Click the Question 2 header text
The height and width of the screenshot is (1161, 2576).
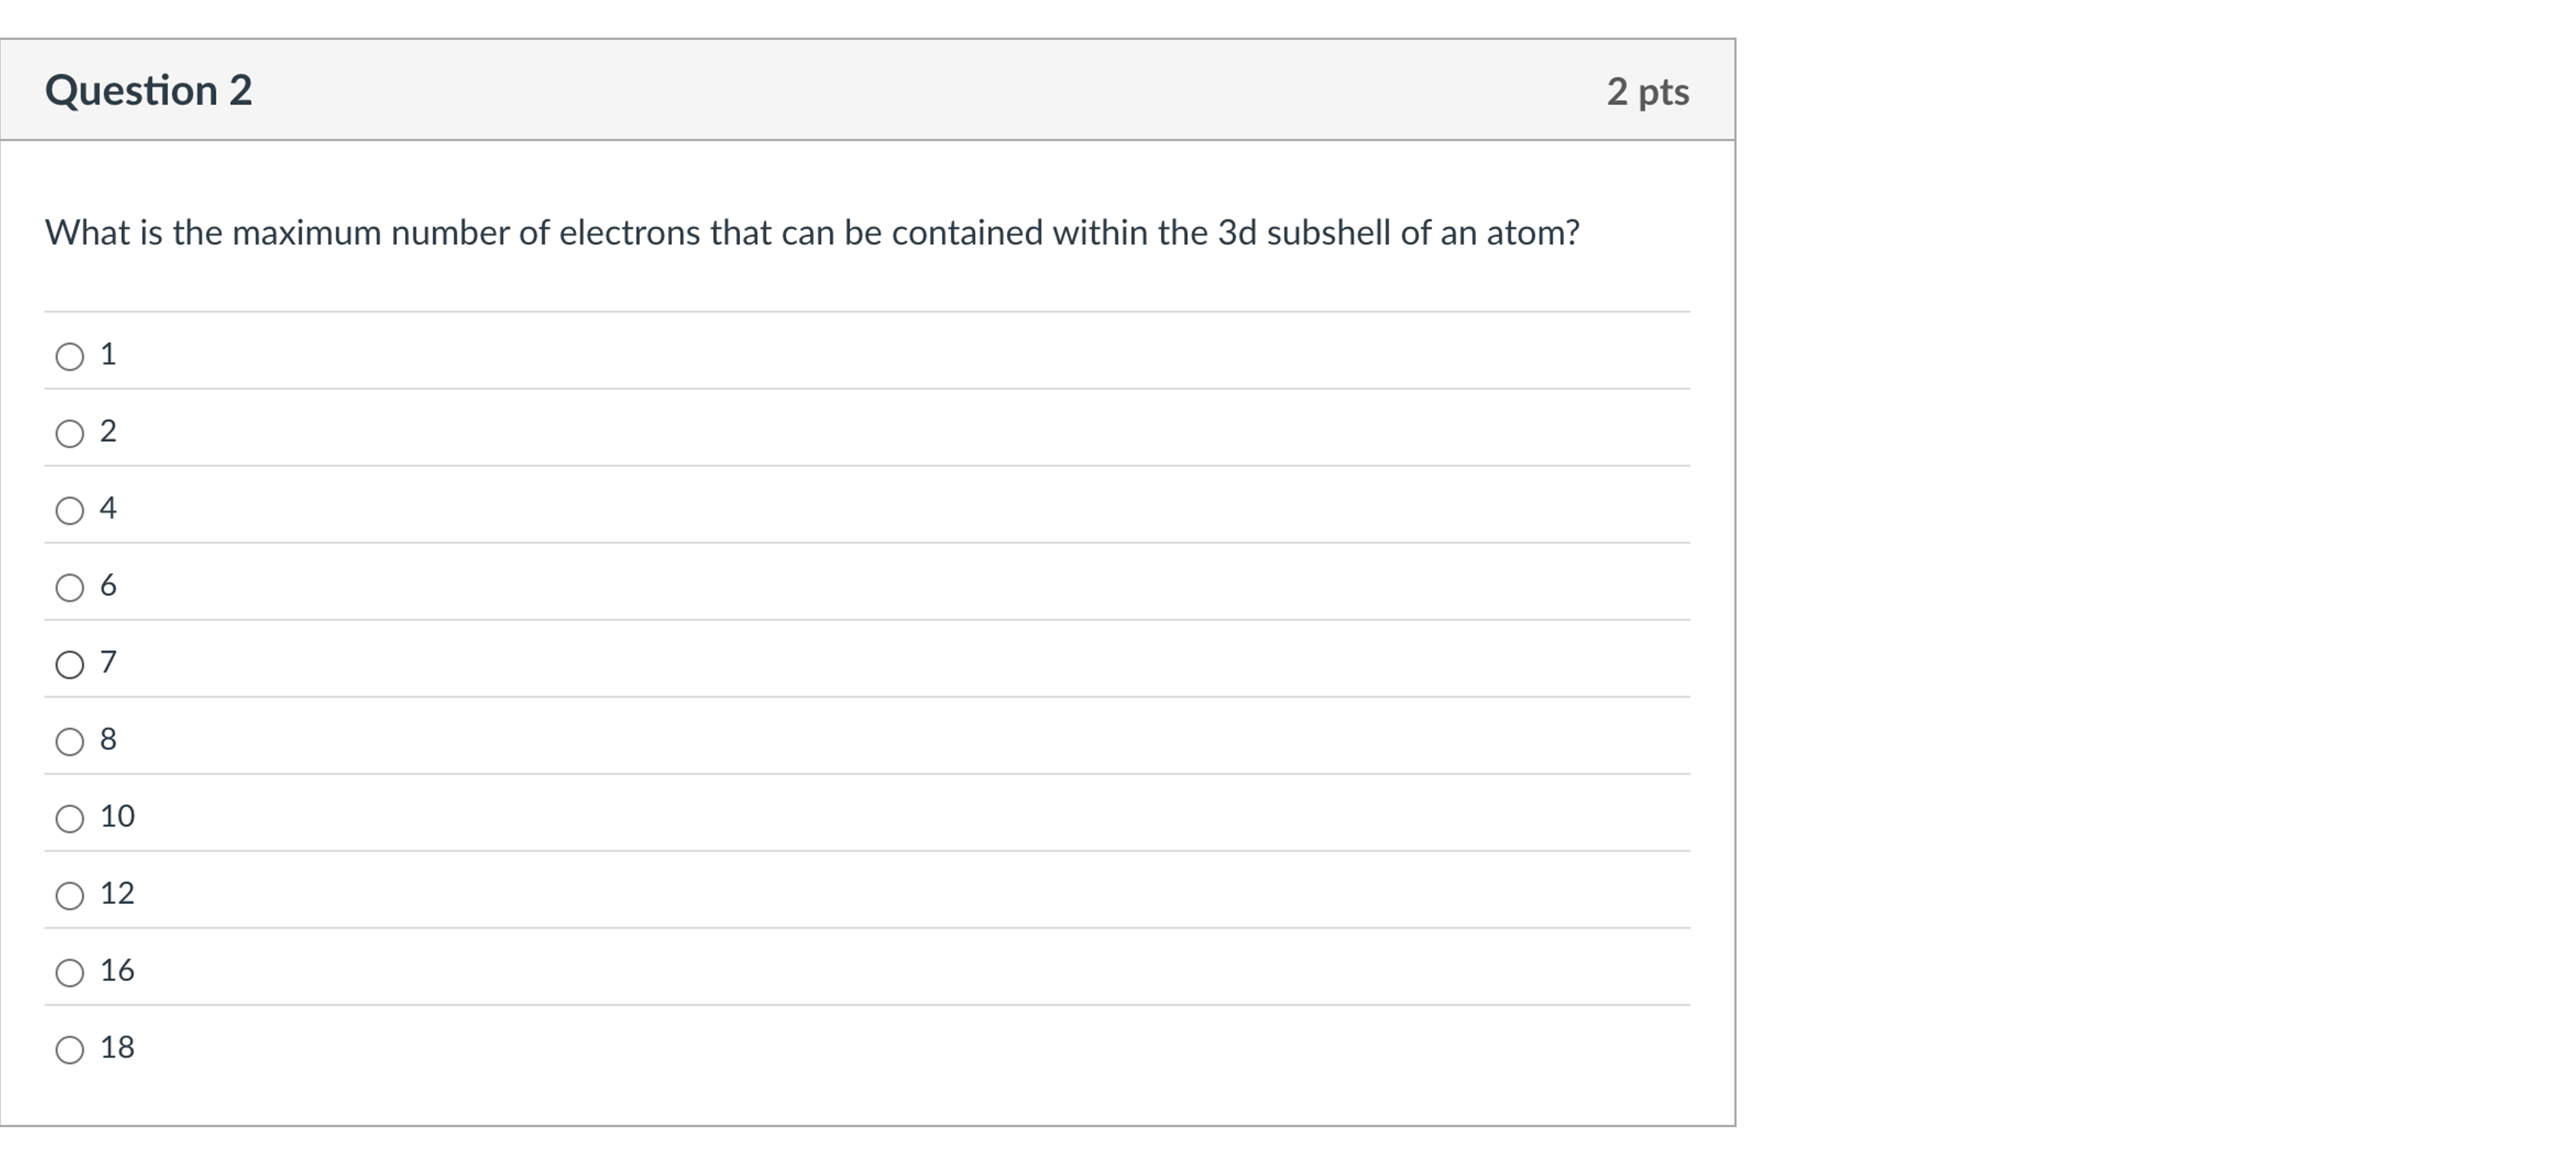click(x=150, y=91)
